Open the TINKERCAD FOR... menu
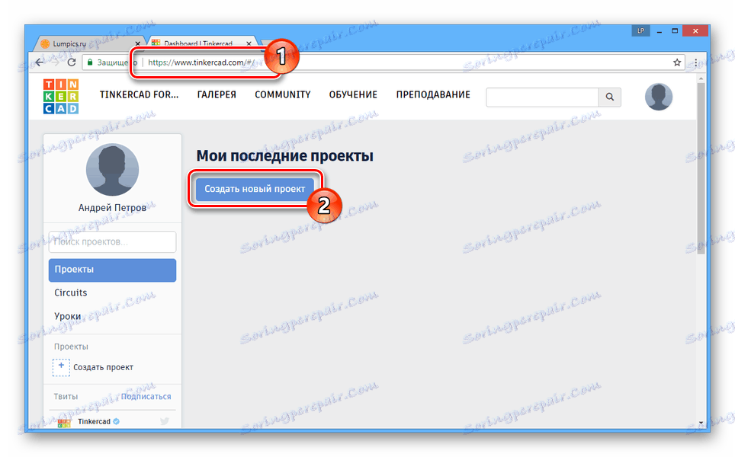 139,94
